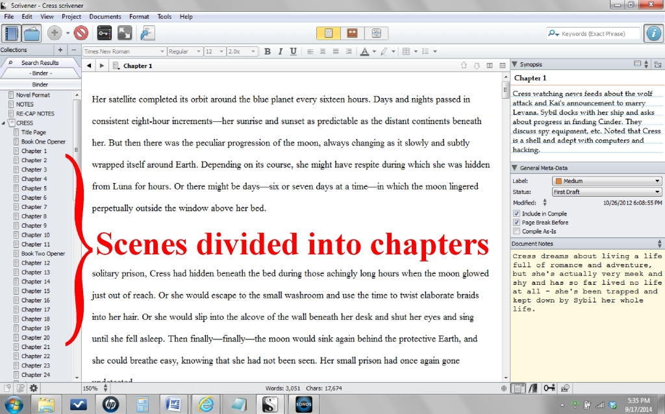Click the red Trash/Delete toolbar icon
This screenshot has height=414, width=665.
pyautogui.click(x=81, y=33)
